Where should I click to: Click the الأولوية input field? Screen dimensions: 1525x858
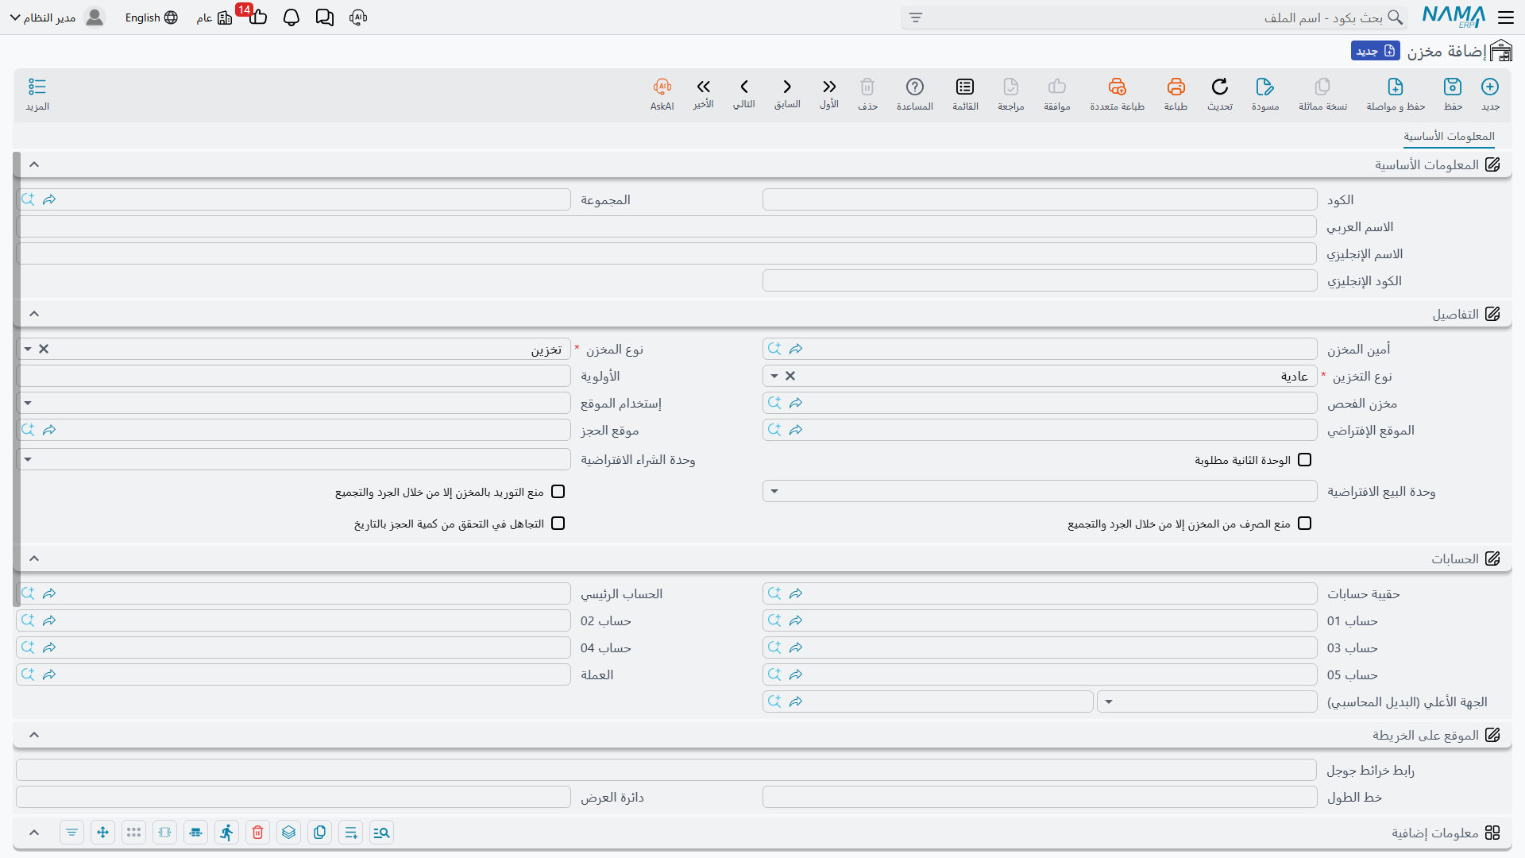tap(294, 377)
